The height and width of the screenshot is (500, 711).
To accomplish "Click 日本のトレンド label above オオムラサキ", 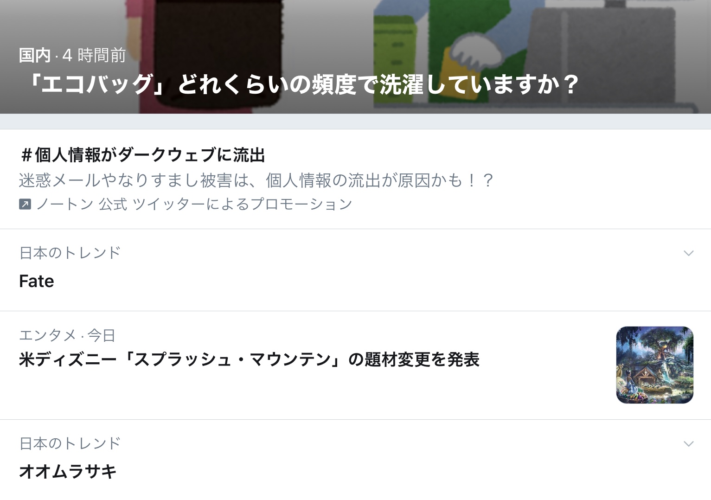I will coord(70,443).
